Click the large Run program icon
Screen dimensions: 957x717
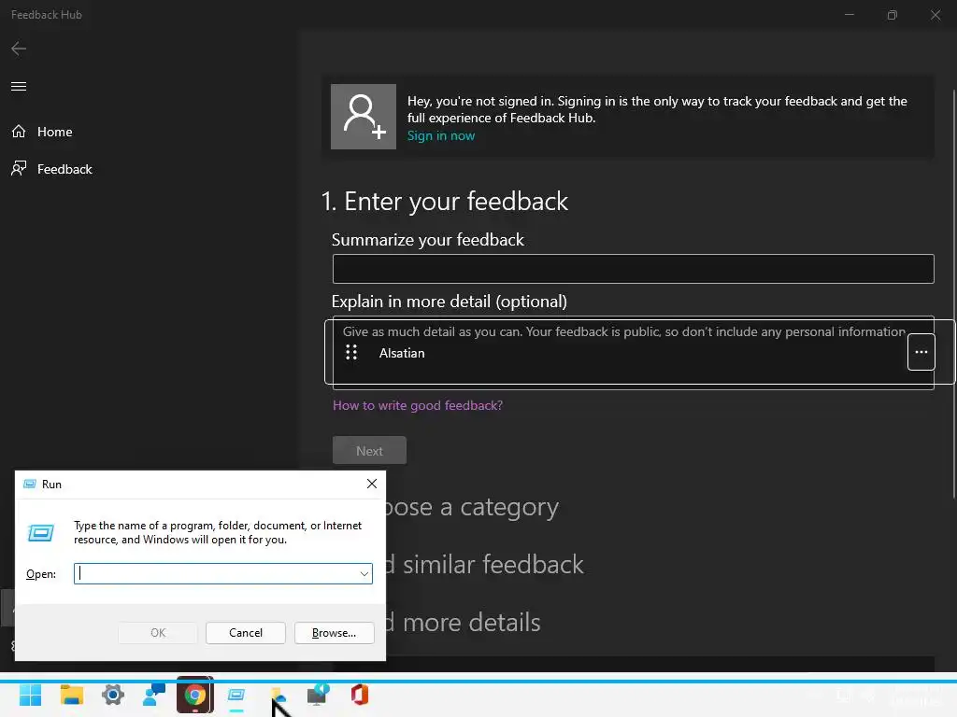tap(41, 533)
